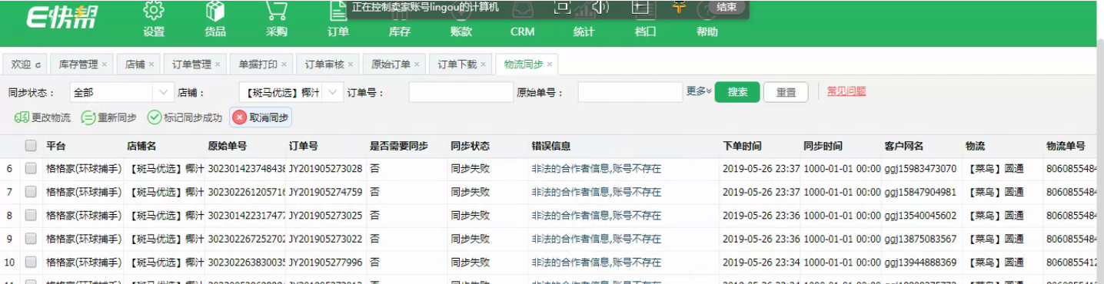Close the 原始订单 tab
This screenshot has height=284, width=1104.
pos(417,64)
